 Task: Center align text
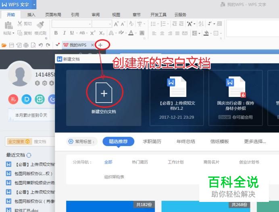[x=162, y=33]
